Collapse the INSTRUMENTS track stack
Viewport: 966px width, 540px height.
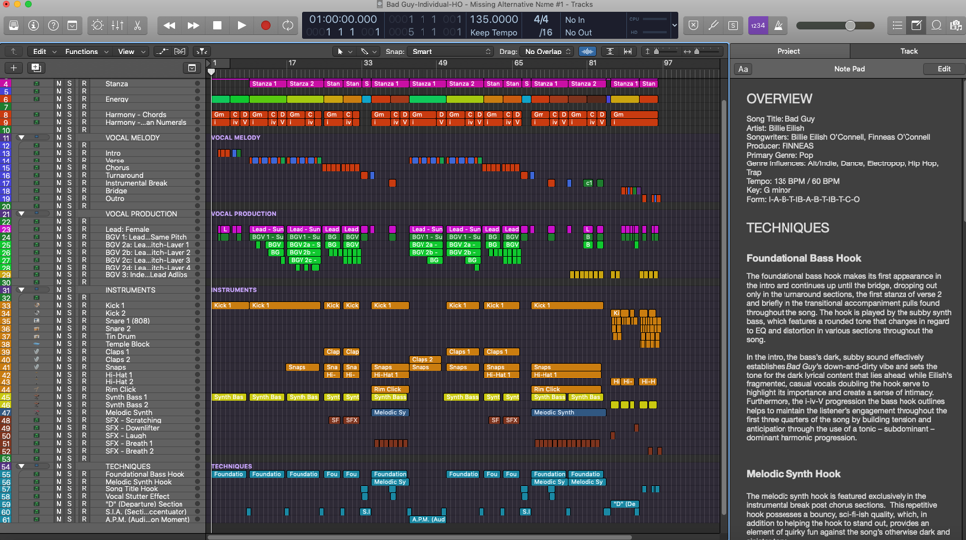(22, 290)
